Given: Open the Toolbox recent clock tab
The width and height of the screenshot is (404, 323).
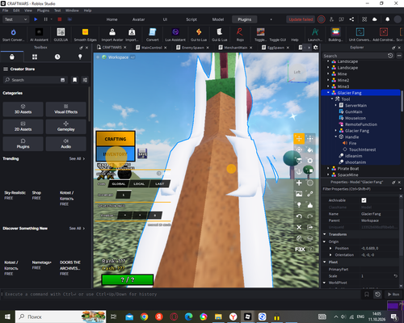Looking at the screenshot, I should (57, 57).
